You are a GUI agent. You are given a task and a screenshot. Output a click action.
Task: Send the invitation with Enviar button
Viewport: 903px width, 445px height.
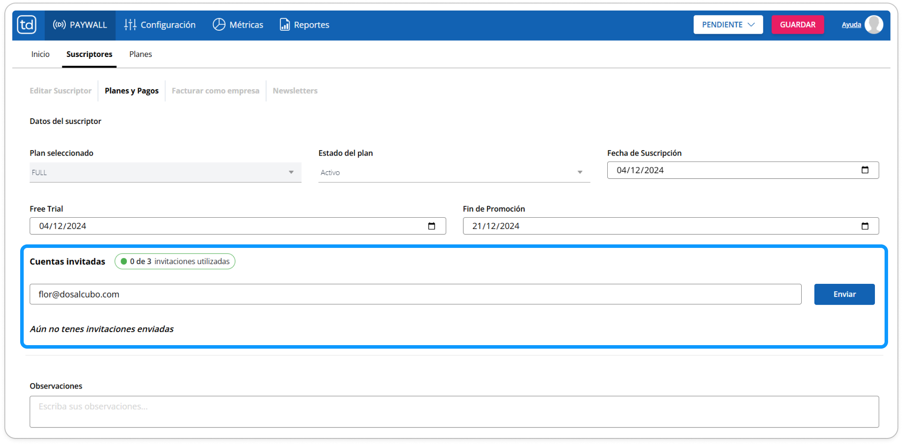tap(844, 294)
